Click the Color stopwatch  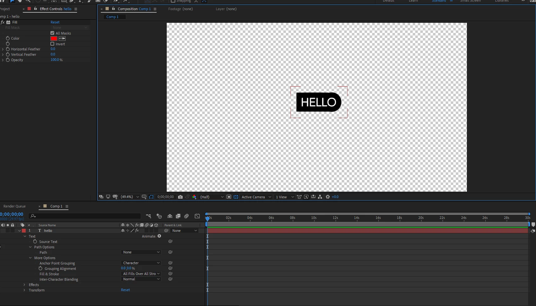[8, 38]
